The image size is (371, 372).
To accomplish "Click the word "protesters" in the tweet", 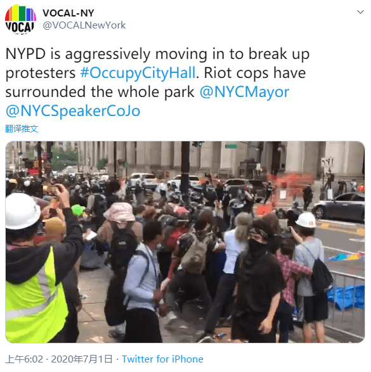I will click(41, 74).
